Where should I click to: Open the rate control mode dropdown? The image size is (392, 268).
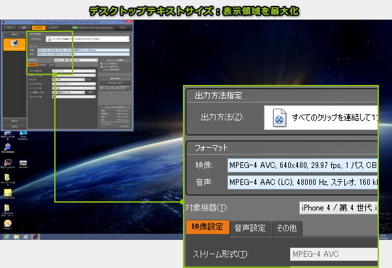click(x=68, y=92)
